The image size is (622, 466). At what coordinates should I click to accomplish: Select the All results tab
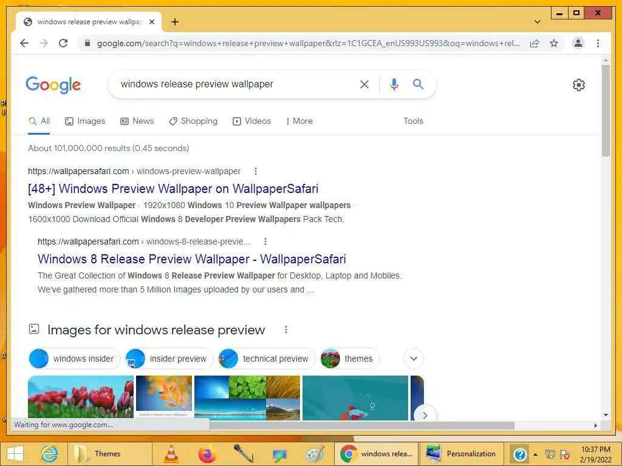pos(39,121)
